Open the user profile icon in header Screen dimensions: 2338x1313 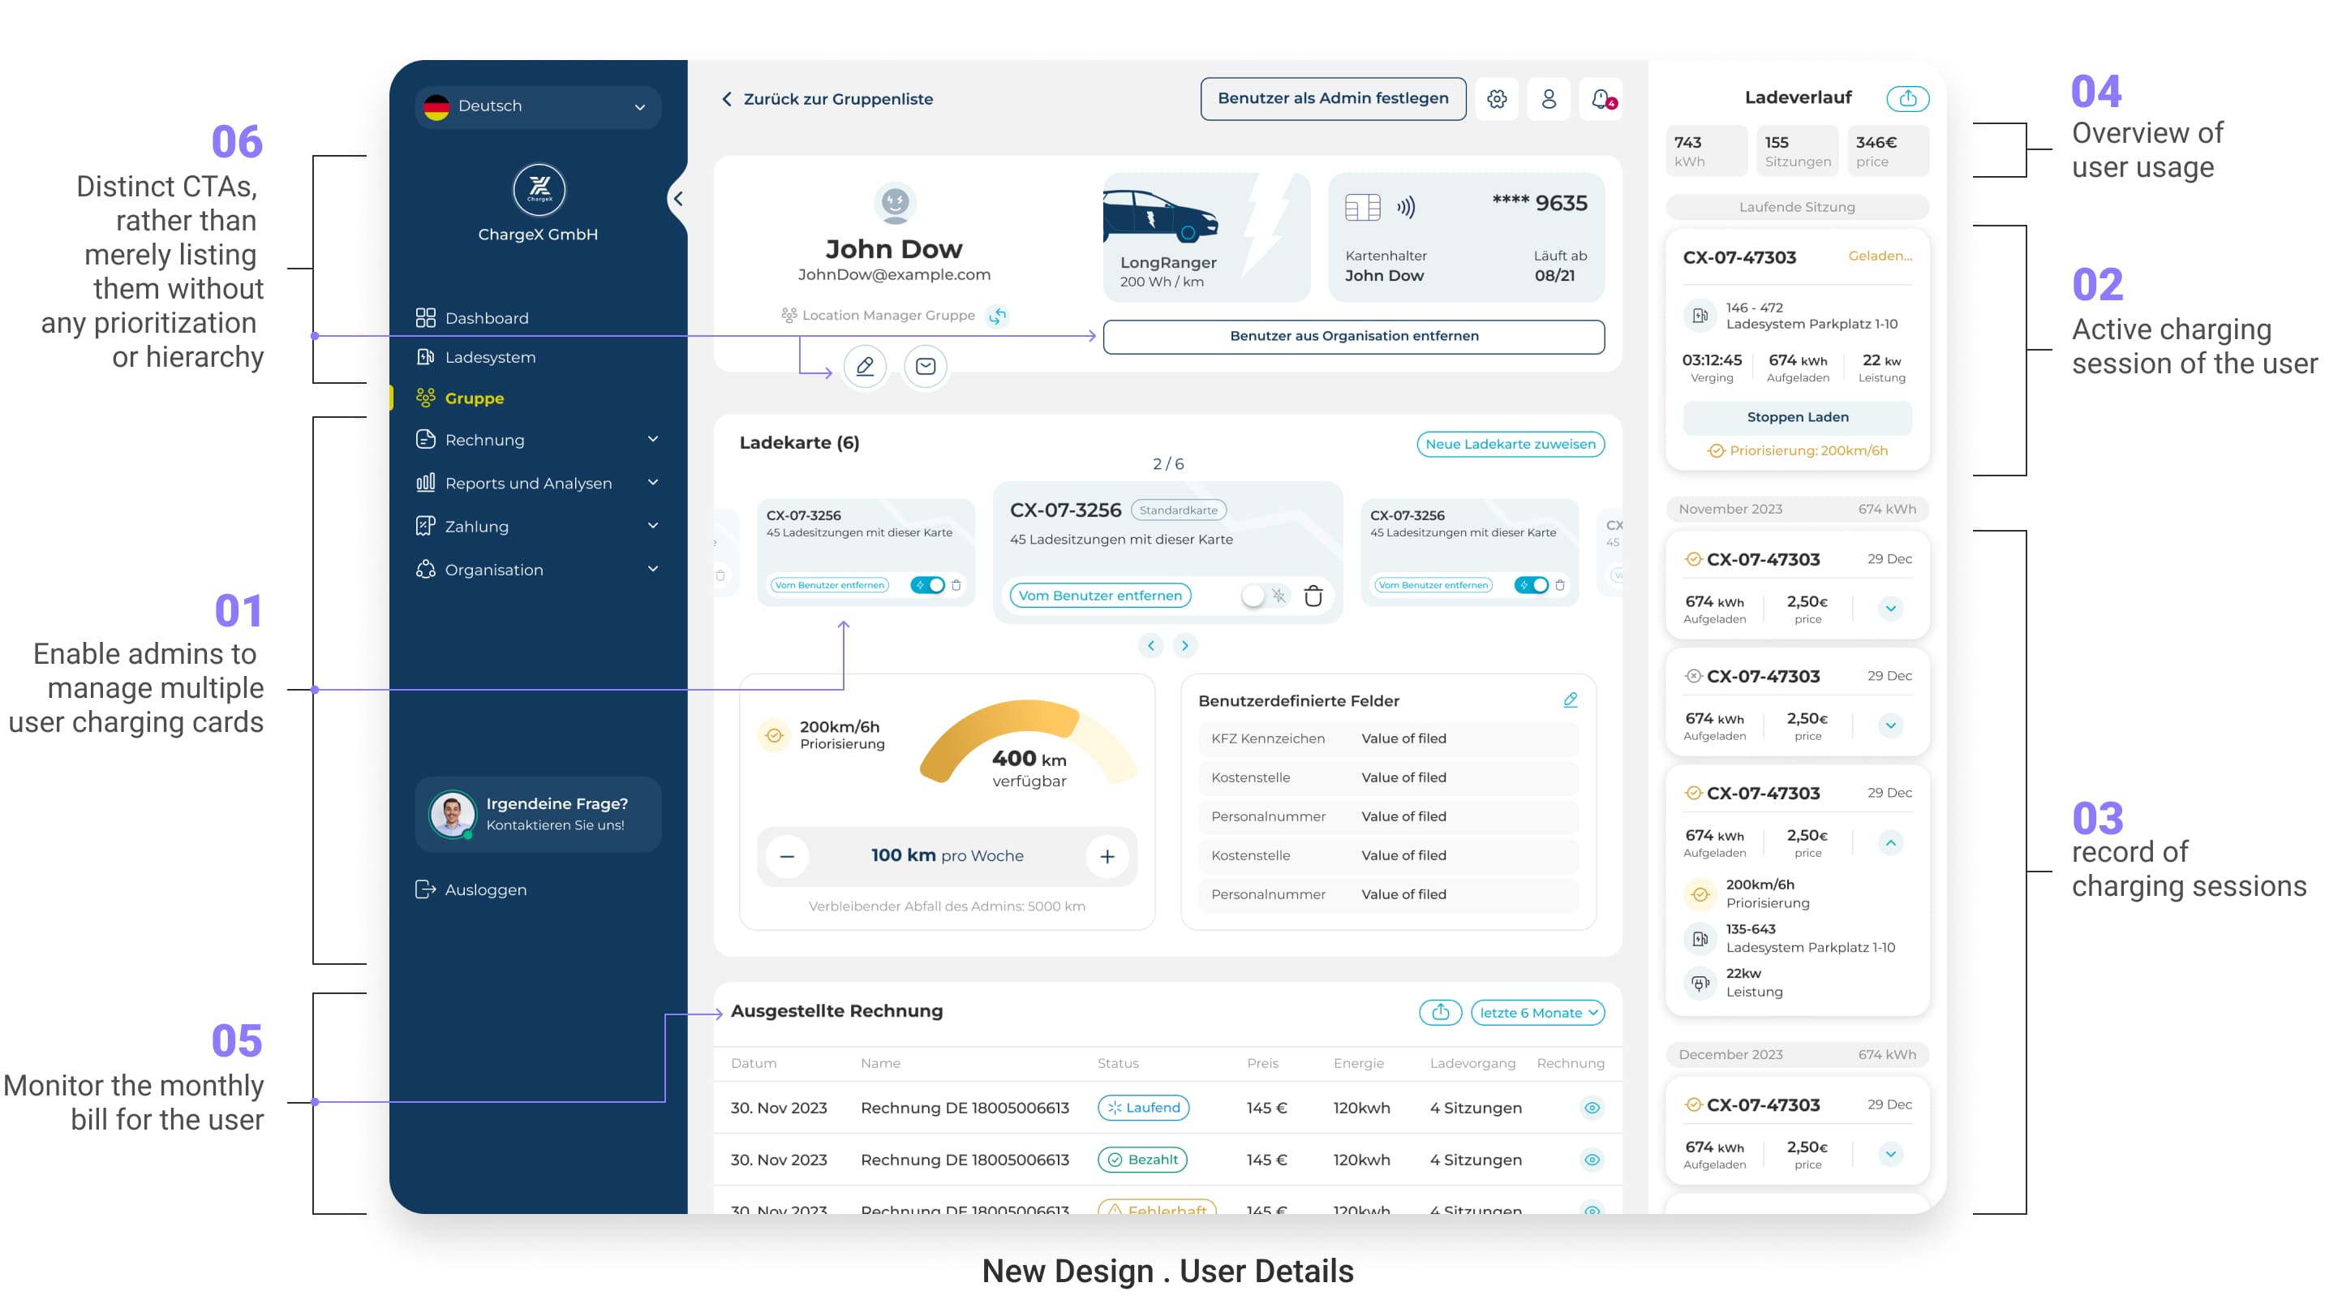(1549, 99)
